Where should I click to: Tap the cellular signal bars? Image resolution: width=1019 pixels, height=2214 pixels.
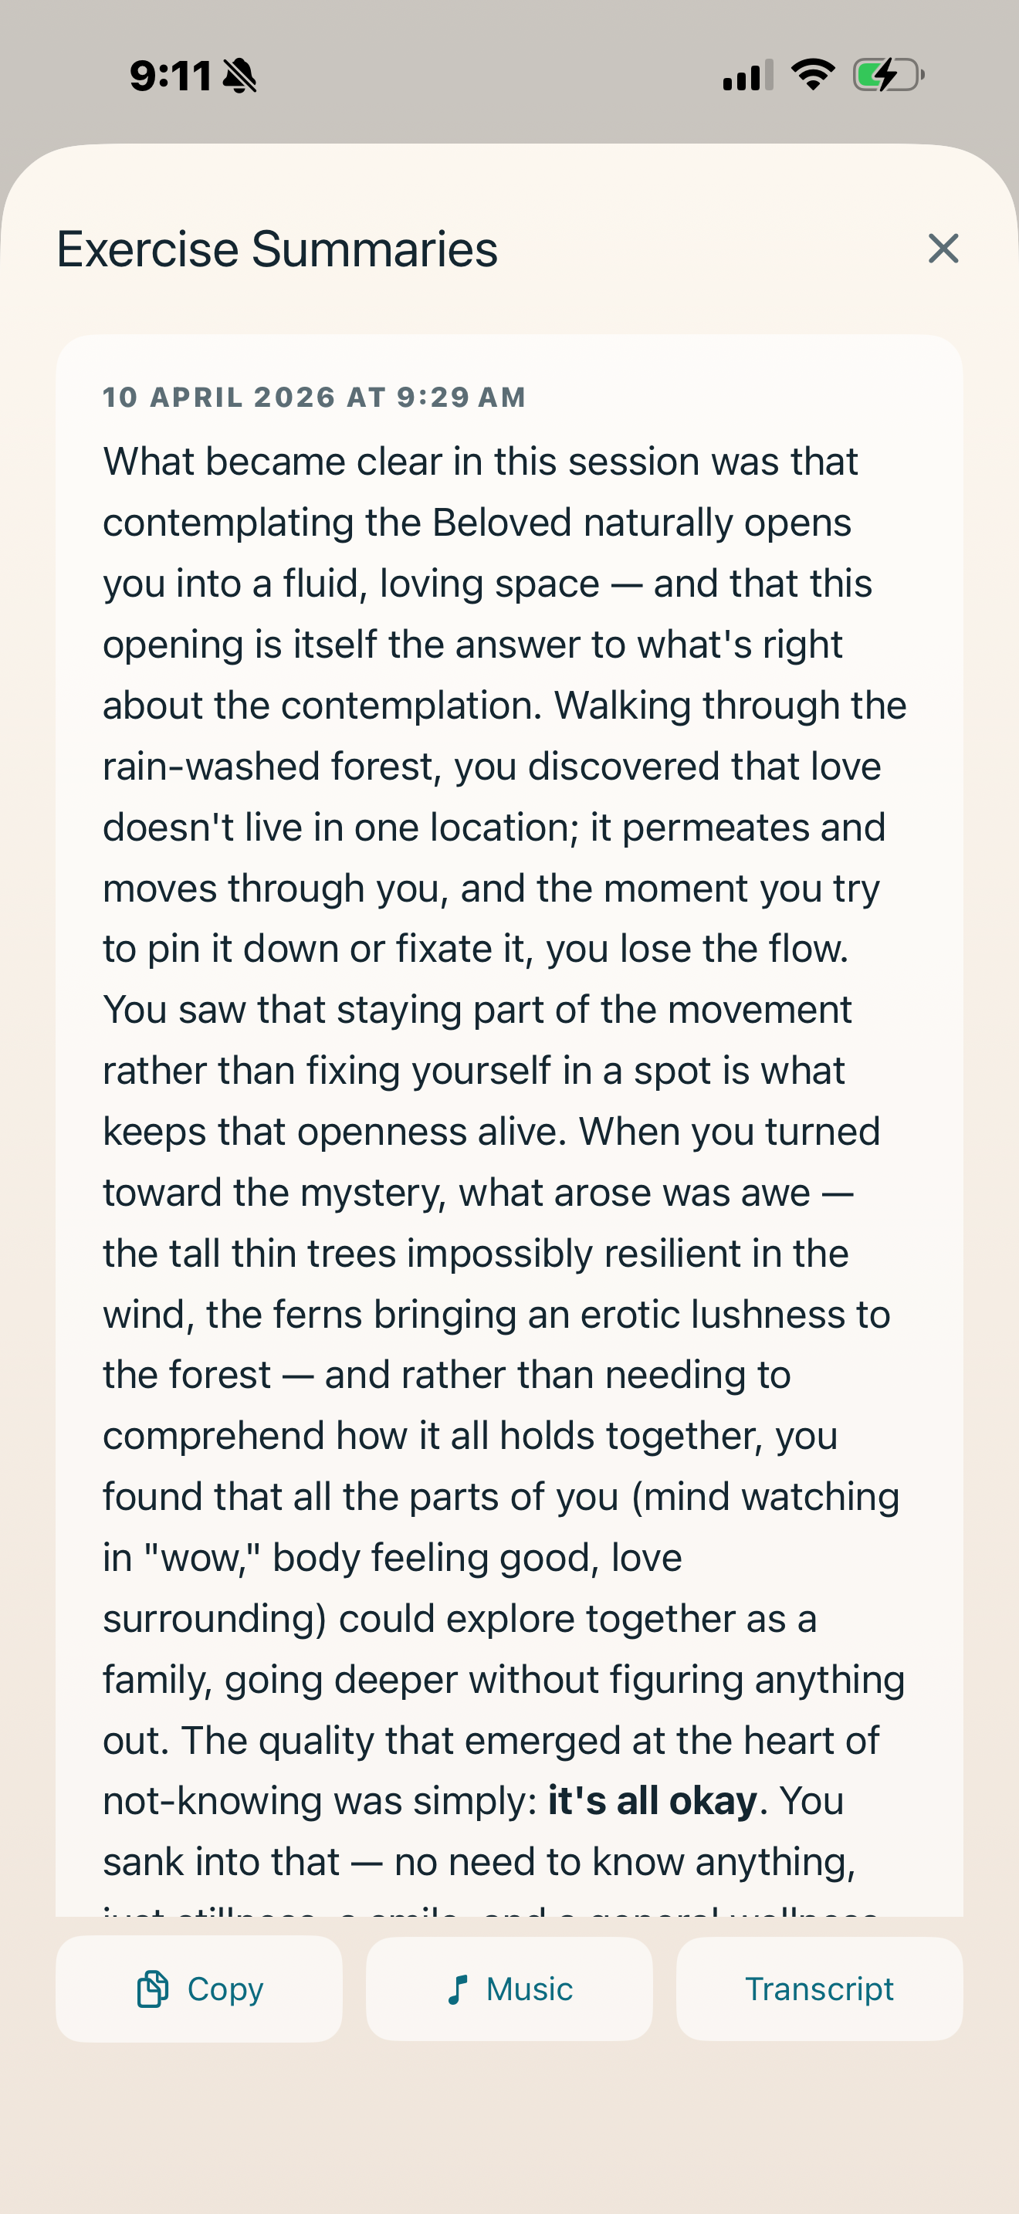click(748, 75)
